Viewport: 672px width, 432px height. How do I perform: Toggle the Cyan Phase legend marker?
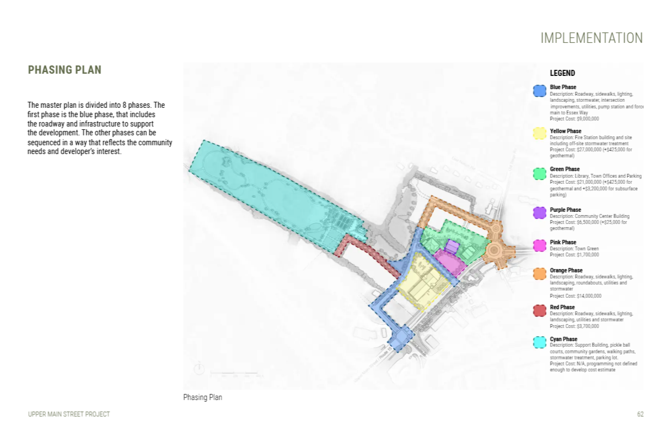click(x=539, y=342)
